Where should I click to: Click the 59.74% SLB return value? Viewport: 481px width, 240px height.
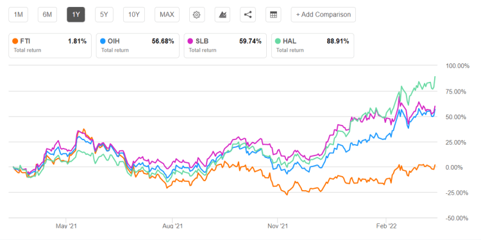(x=250, y=42)
